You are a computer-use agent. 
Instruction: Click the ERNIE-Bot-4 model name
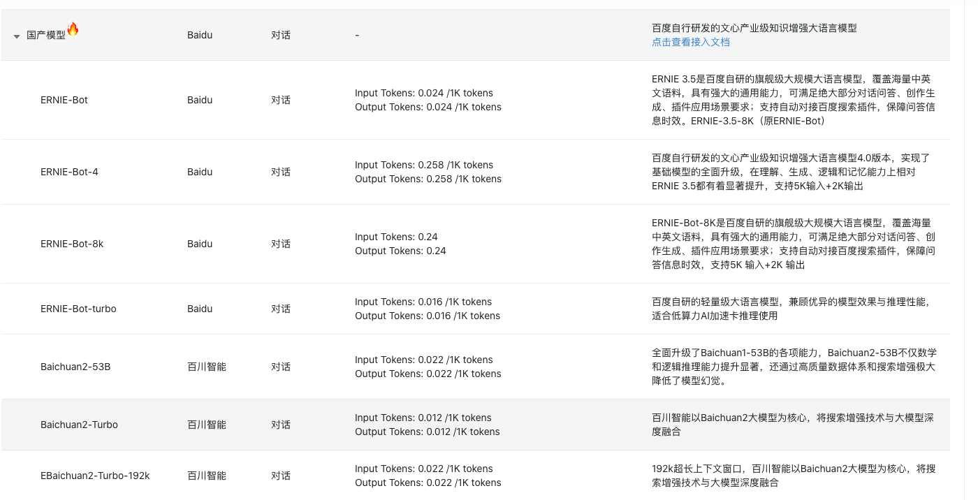[x=69, y=172]
